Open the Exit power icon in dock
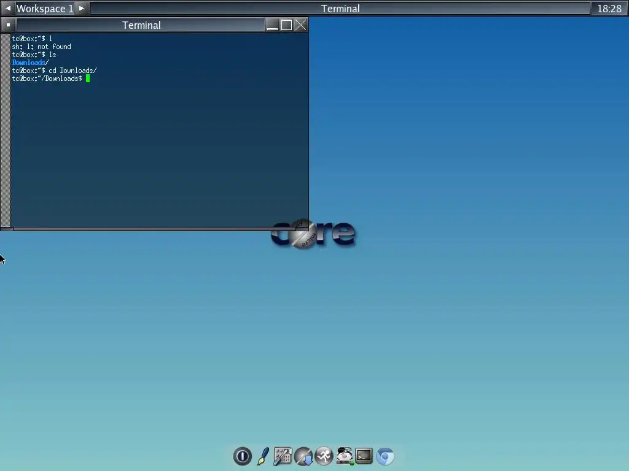This screenshot has height=471, width=629. click(242, 456)
